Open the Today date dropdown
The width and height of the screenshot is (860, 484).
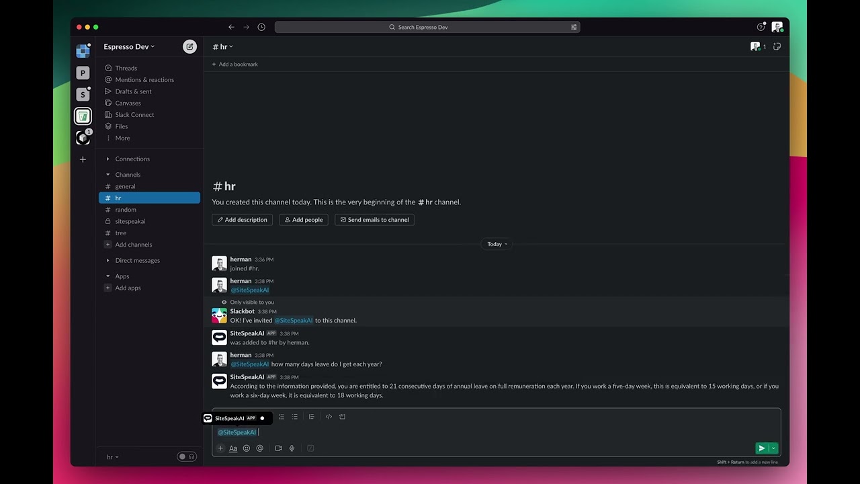[498, 244]
